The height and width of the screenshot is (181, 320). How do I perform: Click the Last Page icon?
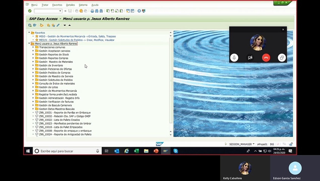pyautogui.click(x=121, y=11)
